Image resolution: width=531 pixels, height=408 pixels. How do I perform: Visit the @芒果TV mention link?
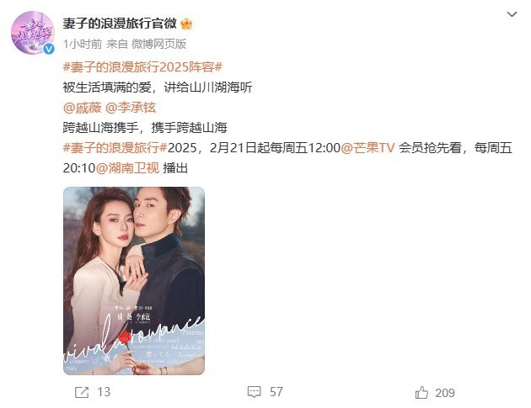(x=367, y=148)
